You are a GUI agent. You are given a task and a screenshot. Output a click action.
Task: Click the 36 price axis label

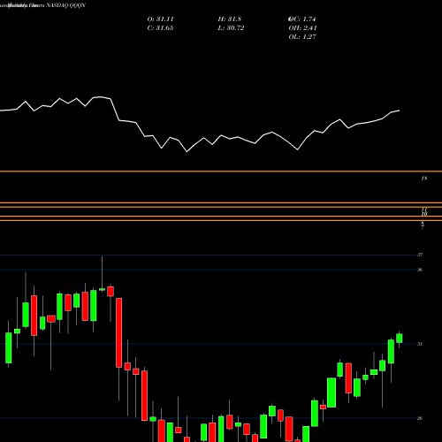420,270
